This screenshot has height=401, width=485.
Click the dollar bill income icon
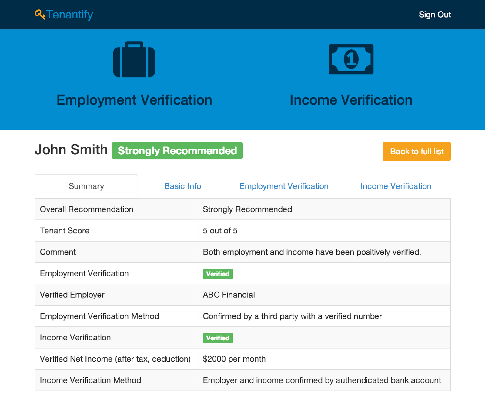pos(351,59)
